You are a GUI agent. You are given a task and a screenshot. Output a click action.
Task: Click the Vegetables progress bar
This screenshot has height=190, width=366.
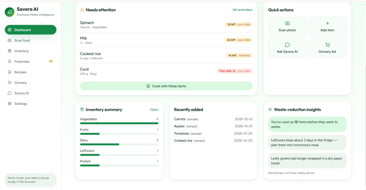pos(119,123)
